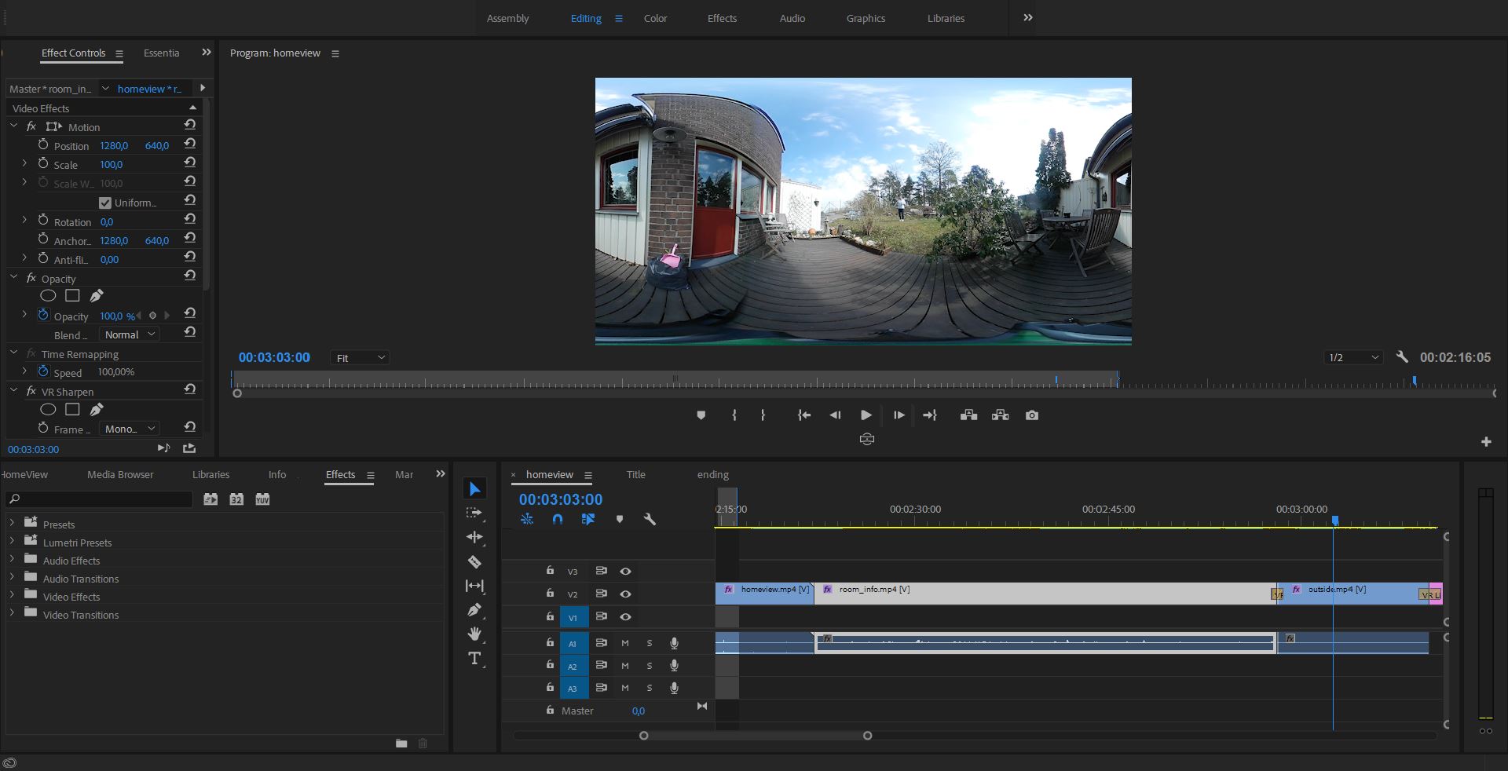
Task: Add marker in timeline header
Action: [x=620, y=519]
